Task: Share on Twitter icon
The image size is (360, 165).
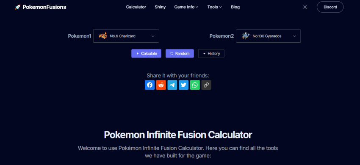Action: [183, 85]
